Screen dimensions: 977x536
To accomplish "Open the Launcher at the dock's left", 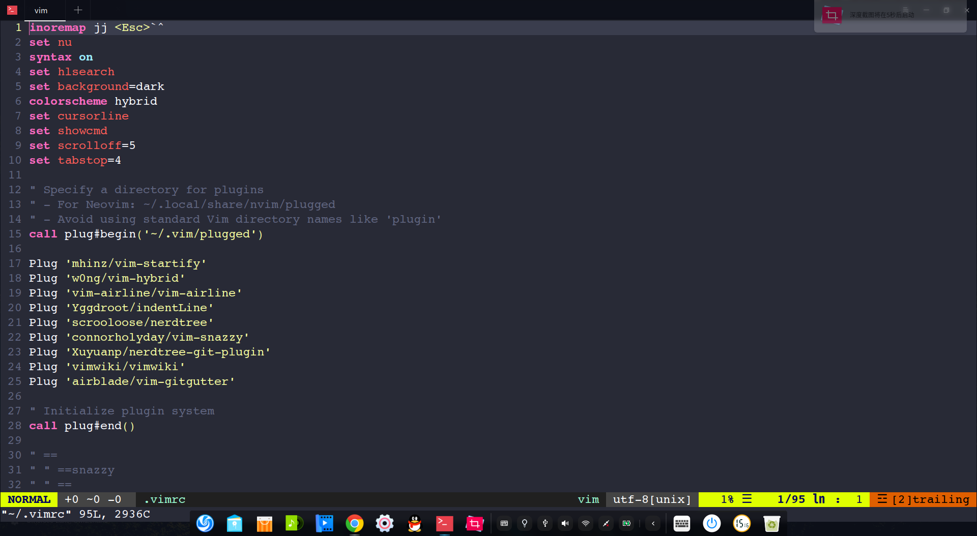I will point(205,523).
